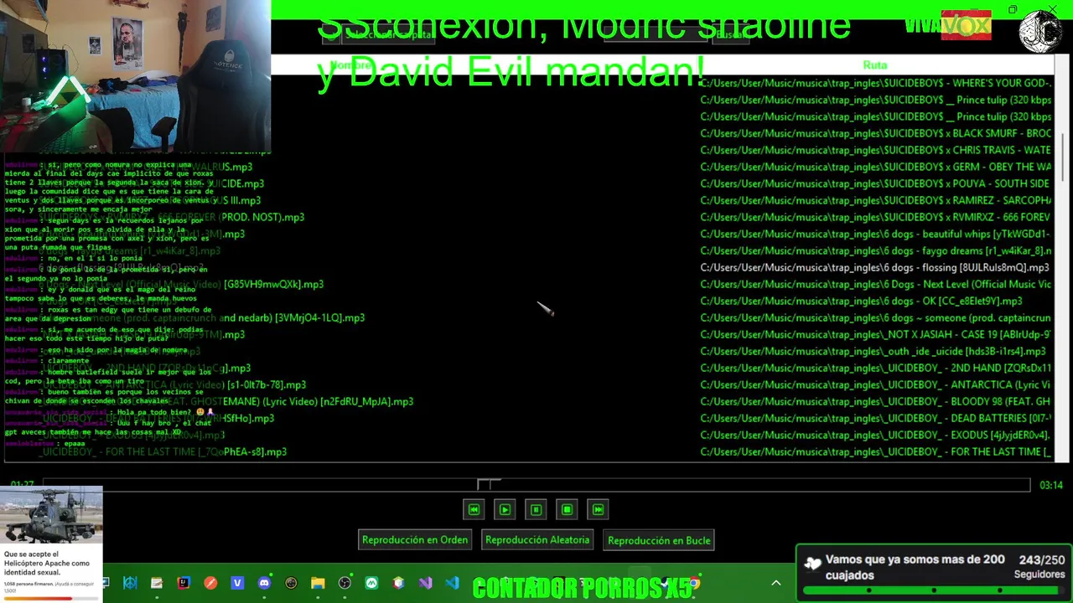Select the EXODUS path row
The width and height of the screenshot is (1073, 603).
(875, 435)
